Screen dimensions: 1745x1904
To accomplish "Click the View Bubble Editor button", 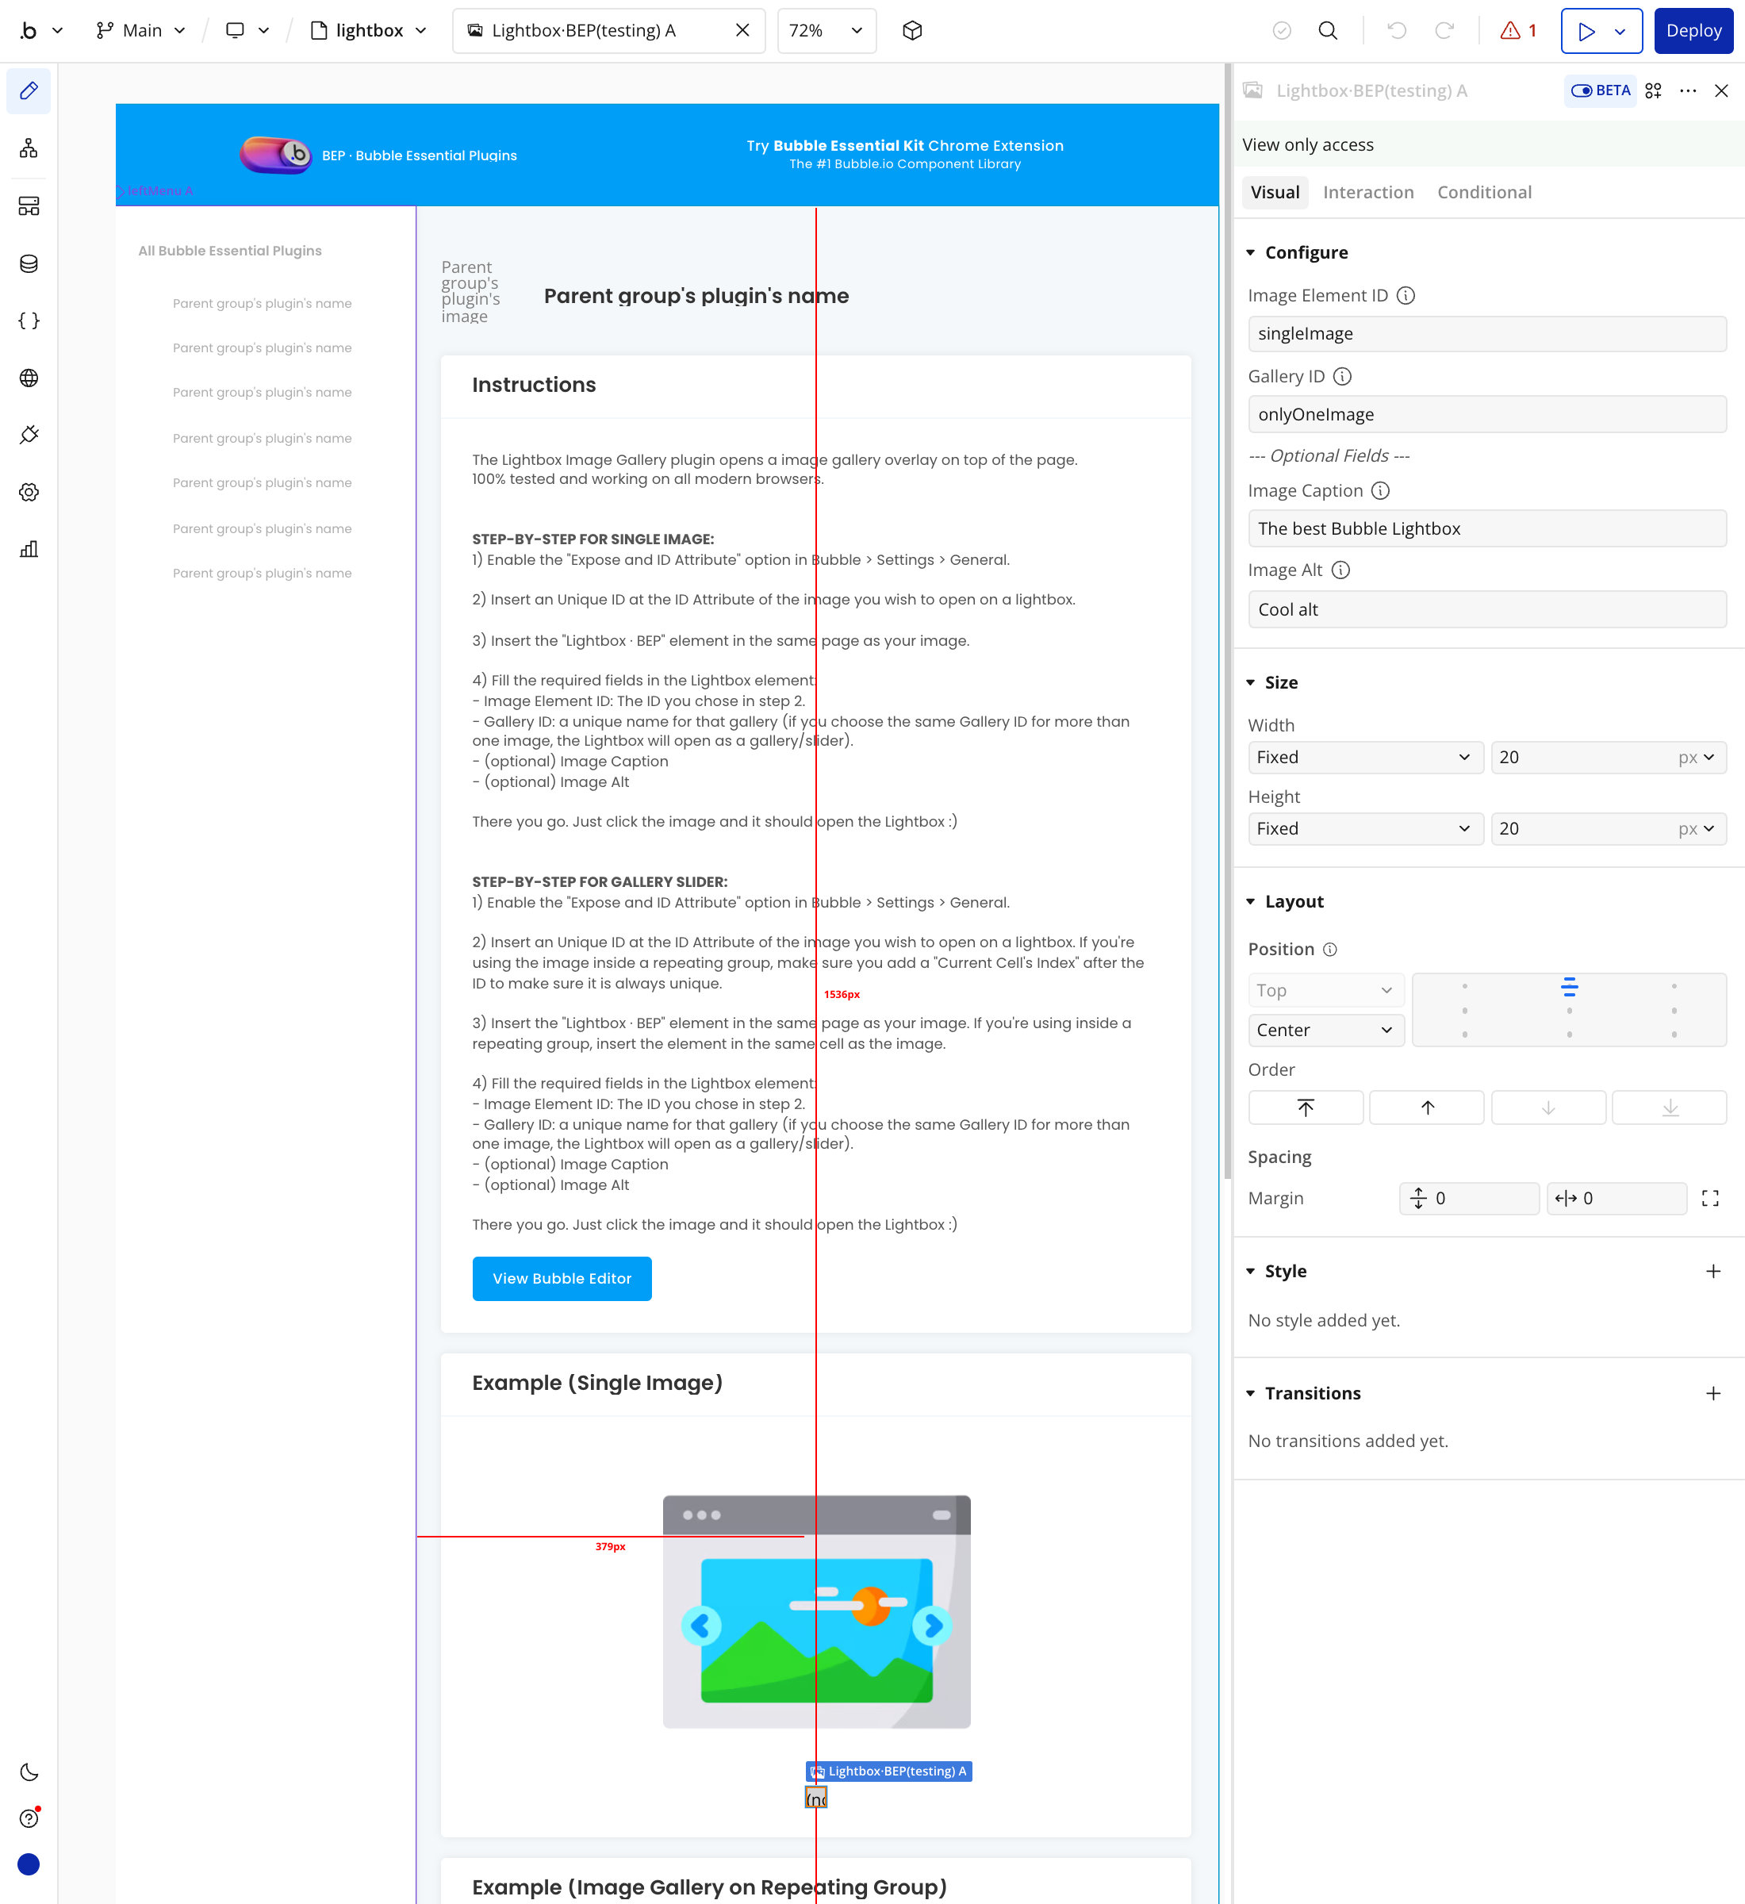I will click(562, 1278).
